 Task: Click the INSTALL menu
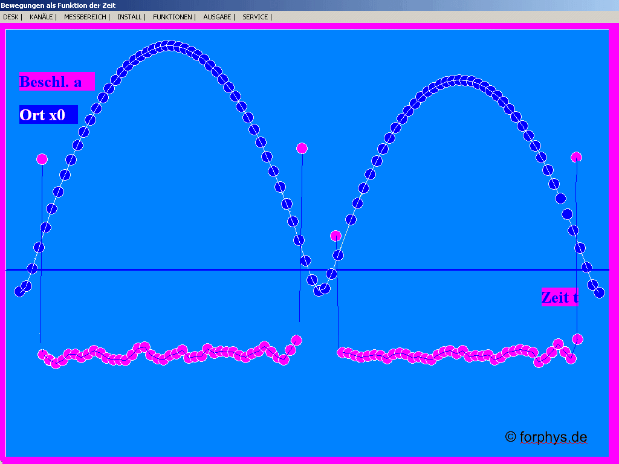click(x=129, y=17)
